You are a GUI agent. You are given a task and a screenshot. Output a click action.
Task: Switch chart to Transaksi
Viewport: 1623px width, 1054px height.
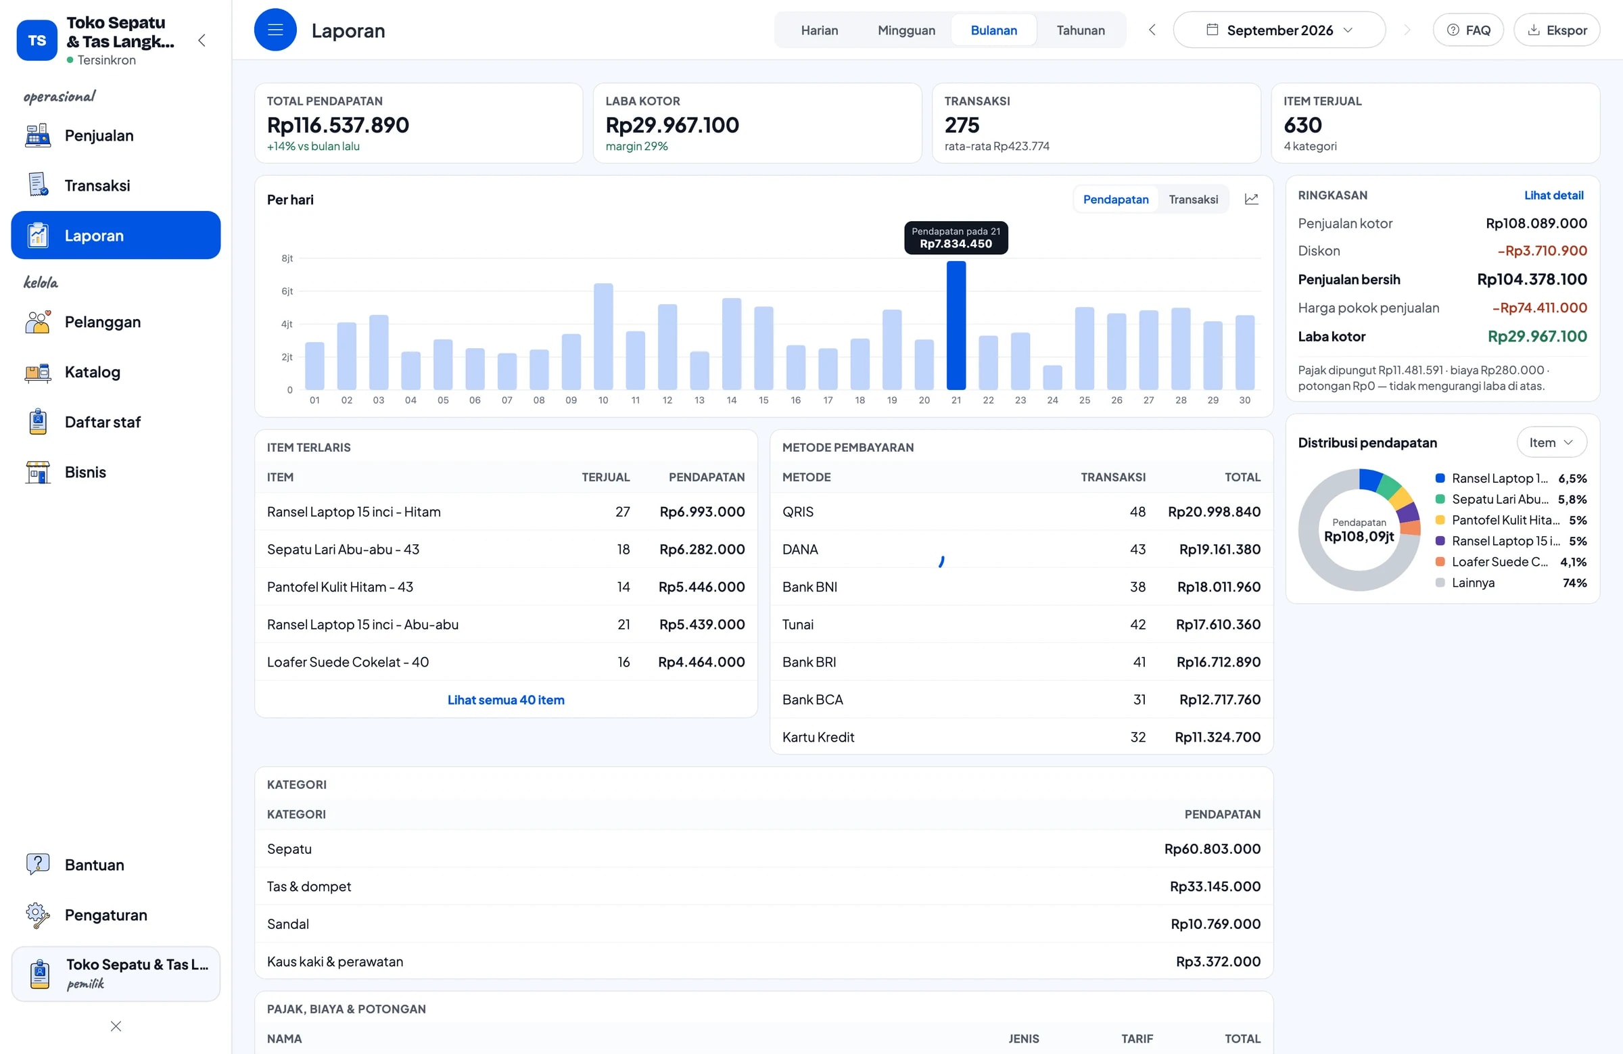[1193, 199]
